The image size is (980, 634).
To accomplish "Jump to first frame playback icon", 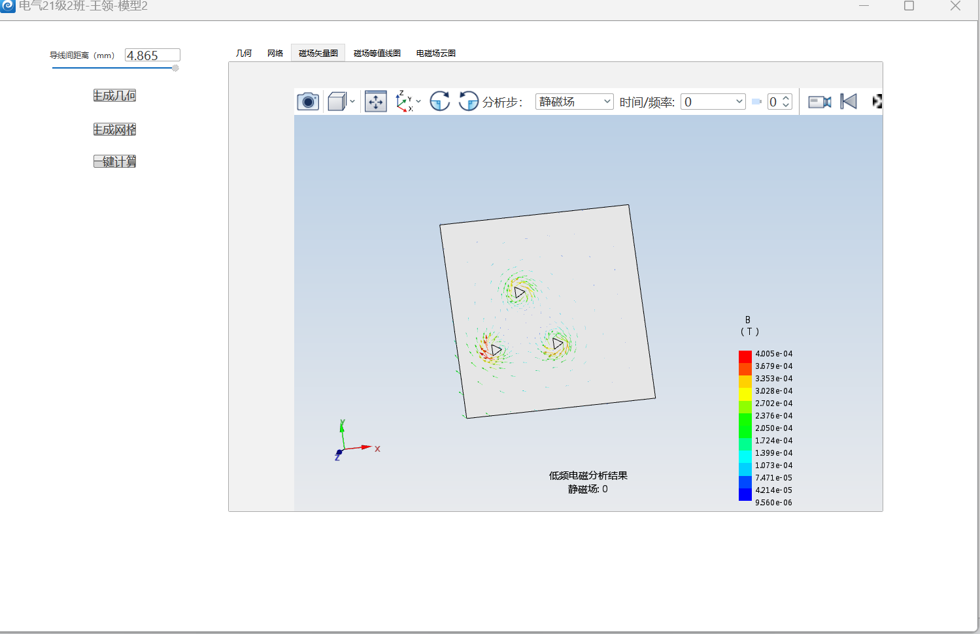I will pyautogui.click(x=849, y=101).
